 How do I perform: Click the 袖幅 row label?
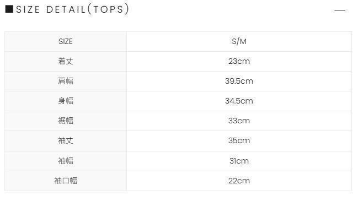tap(66, 161)
